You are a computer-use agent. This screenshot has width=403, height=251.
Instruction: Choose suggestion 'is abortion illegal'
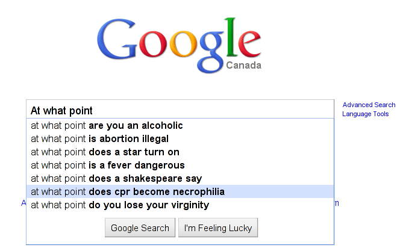pos(100,139)
